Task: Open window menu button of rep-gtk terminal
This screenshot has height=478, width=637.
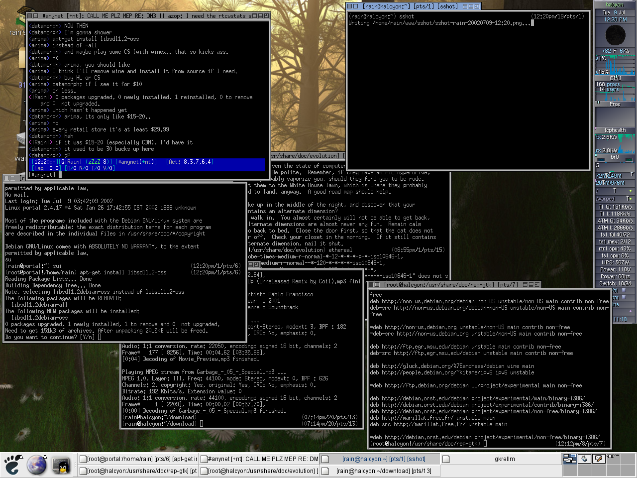Action: click(x=371, y=284)
